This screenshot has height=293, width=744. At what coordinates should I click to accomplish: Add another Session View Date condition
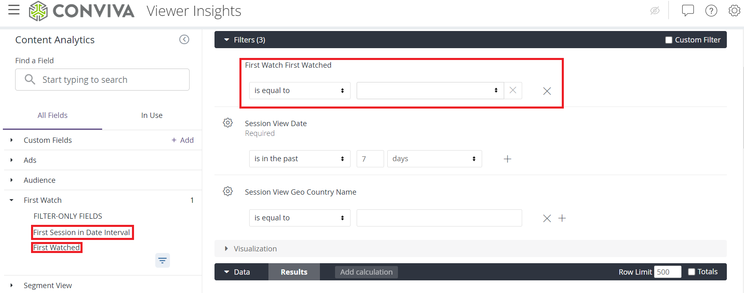coord(507,159)
